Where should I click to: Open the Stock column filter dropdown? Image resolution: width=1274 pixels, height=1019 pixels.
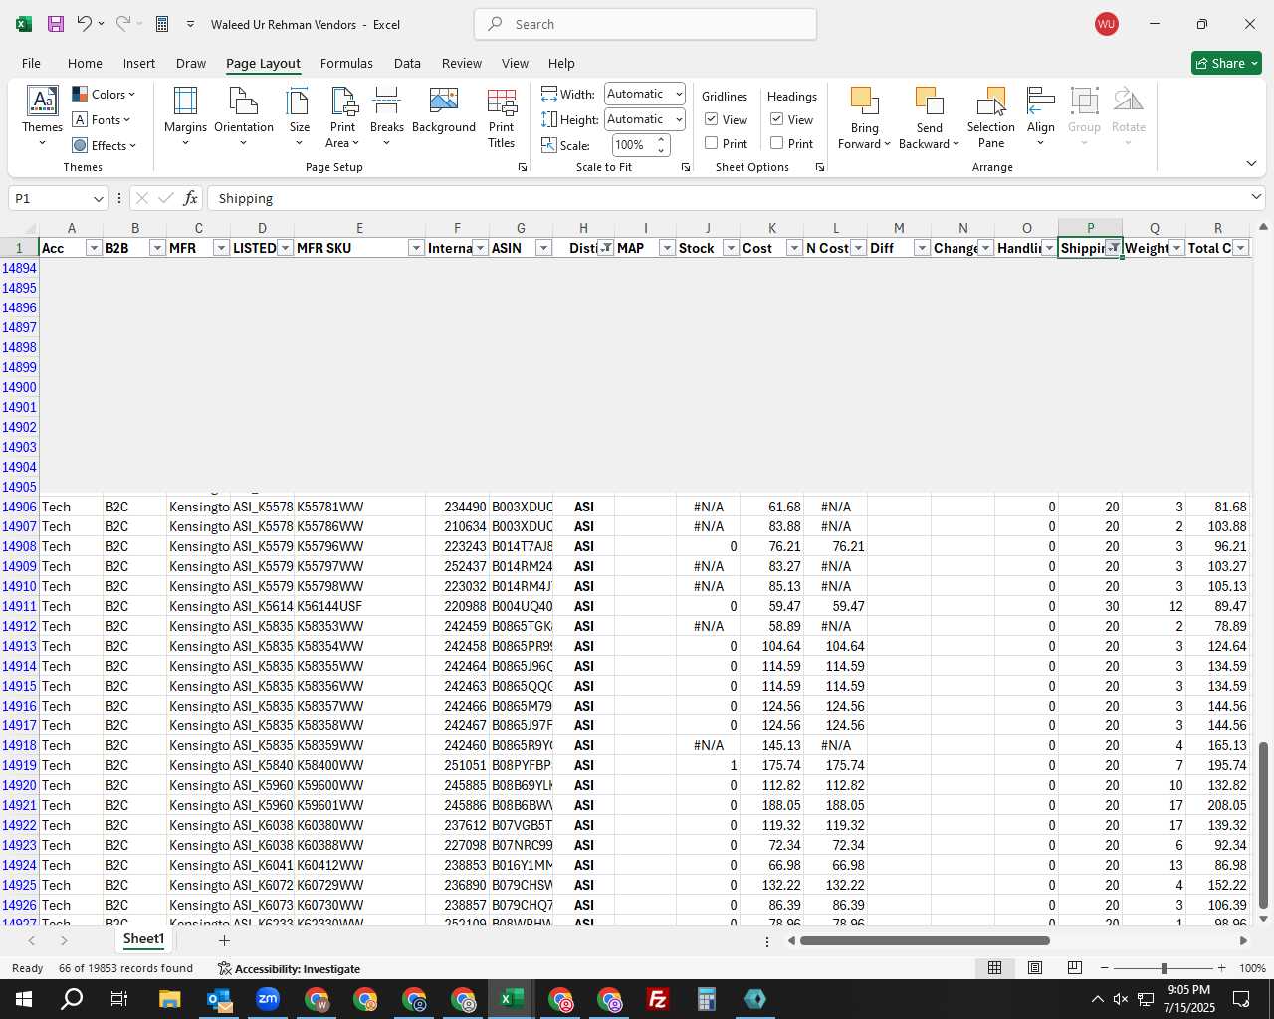click(731, 248)
